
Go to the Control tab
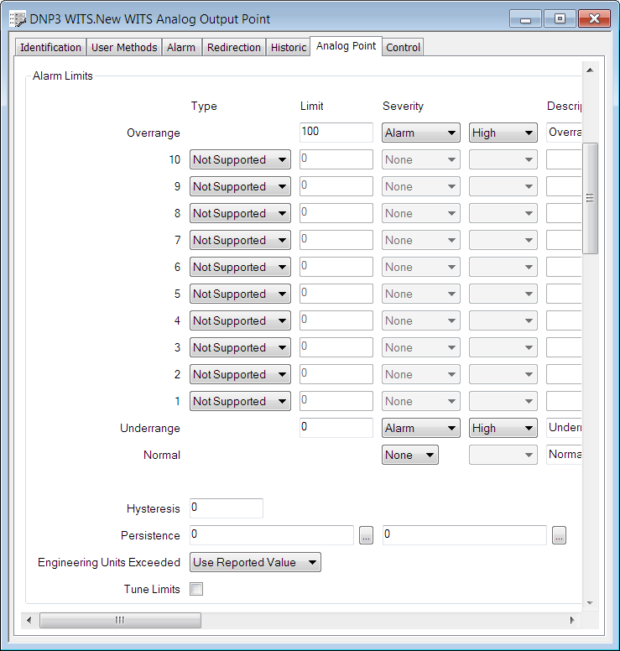(403, 48)
